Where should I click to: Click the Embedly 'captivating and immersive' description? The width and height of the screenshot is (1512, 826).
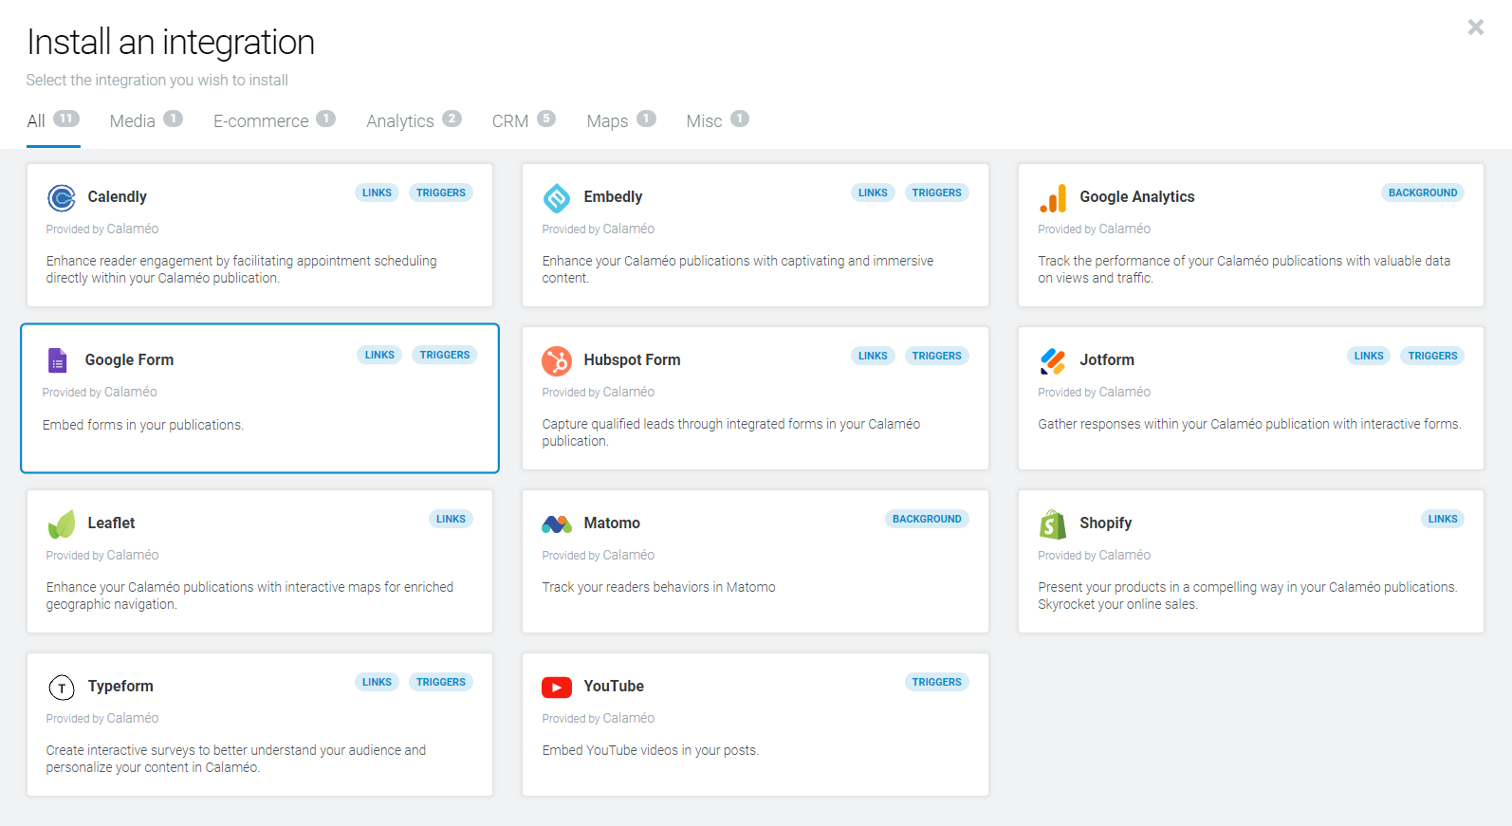pyautogui.click(x=738, y=269)
